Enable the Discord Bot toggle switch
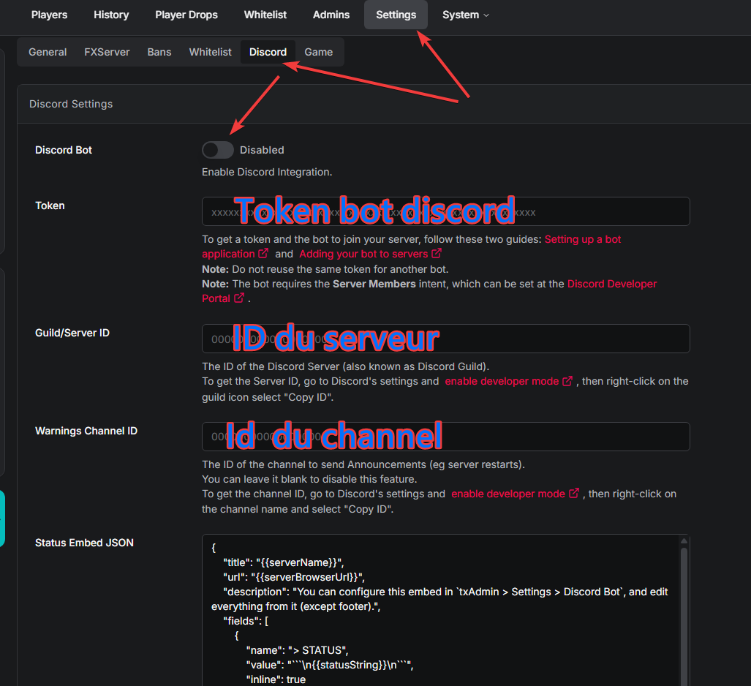 coord(217,150)
